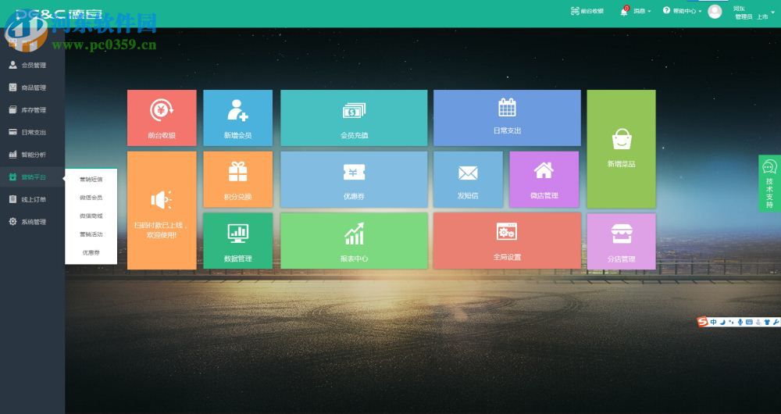Image resolution: width=781 pixels, height=414 pixels.
Task: Open the 新增菜品 shopping bag tile
Action: click(621, 149)
